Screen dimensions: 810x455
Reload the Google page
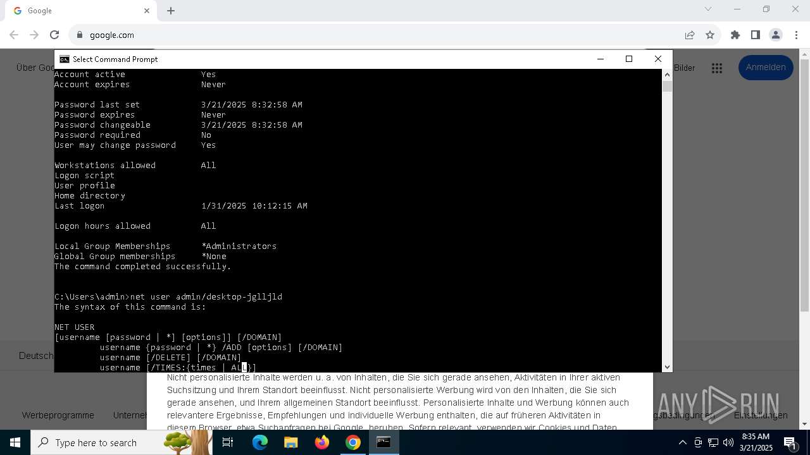pos(54,35)
